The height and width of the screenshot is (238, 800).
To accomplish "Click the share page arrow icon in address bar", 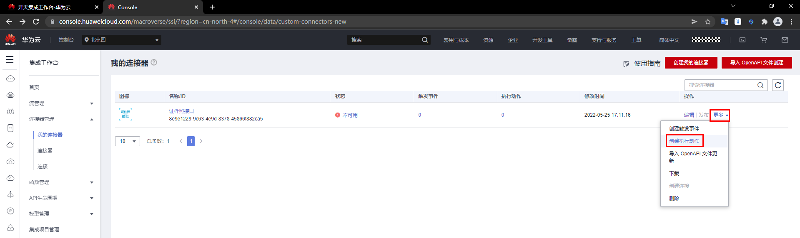I will coord(694,22).
